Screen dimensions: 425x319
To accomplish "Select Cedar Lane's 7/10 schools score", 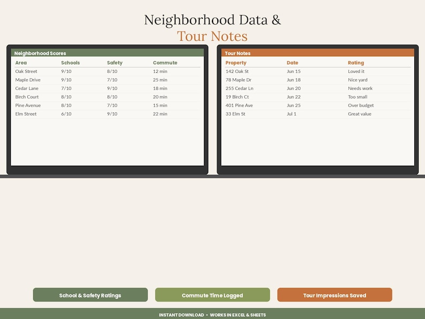I will pos(66,88).
